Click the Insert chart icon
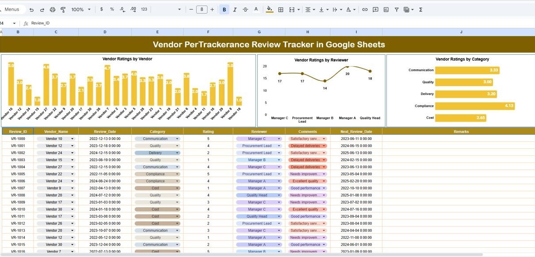 [x=386, y=9]
